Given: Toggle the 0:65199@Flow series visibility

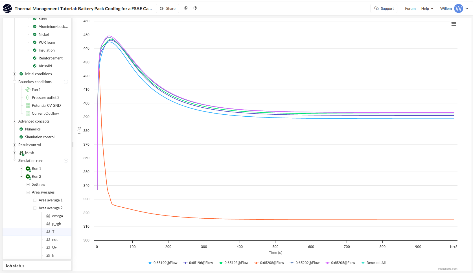Looking at the screenshot, I should pos(163,263).
